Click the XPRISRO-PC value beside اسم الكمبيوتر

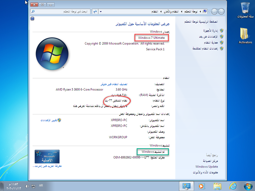(119, 120)
